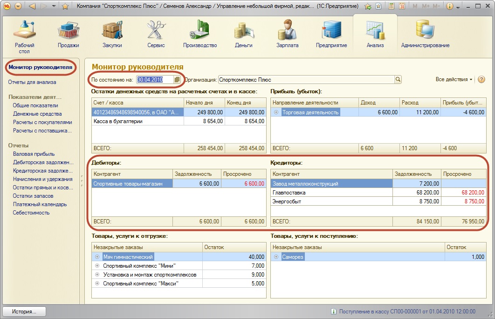Expand the Торговая деятельность row
The image size is (495, 319).
tap(276, 112)
